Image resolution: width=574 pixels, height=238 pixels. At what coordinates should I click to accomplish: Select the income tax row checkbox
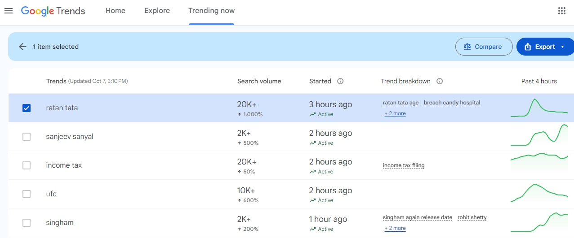coord(27,165)
